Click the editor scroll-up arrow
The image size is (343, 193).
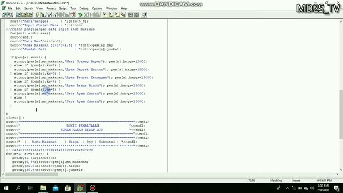341,21
